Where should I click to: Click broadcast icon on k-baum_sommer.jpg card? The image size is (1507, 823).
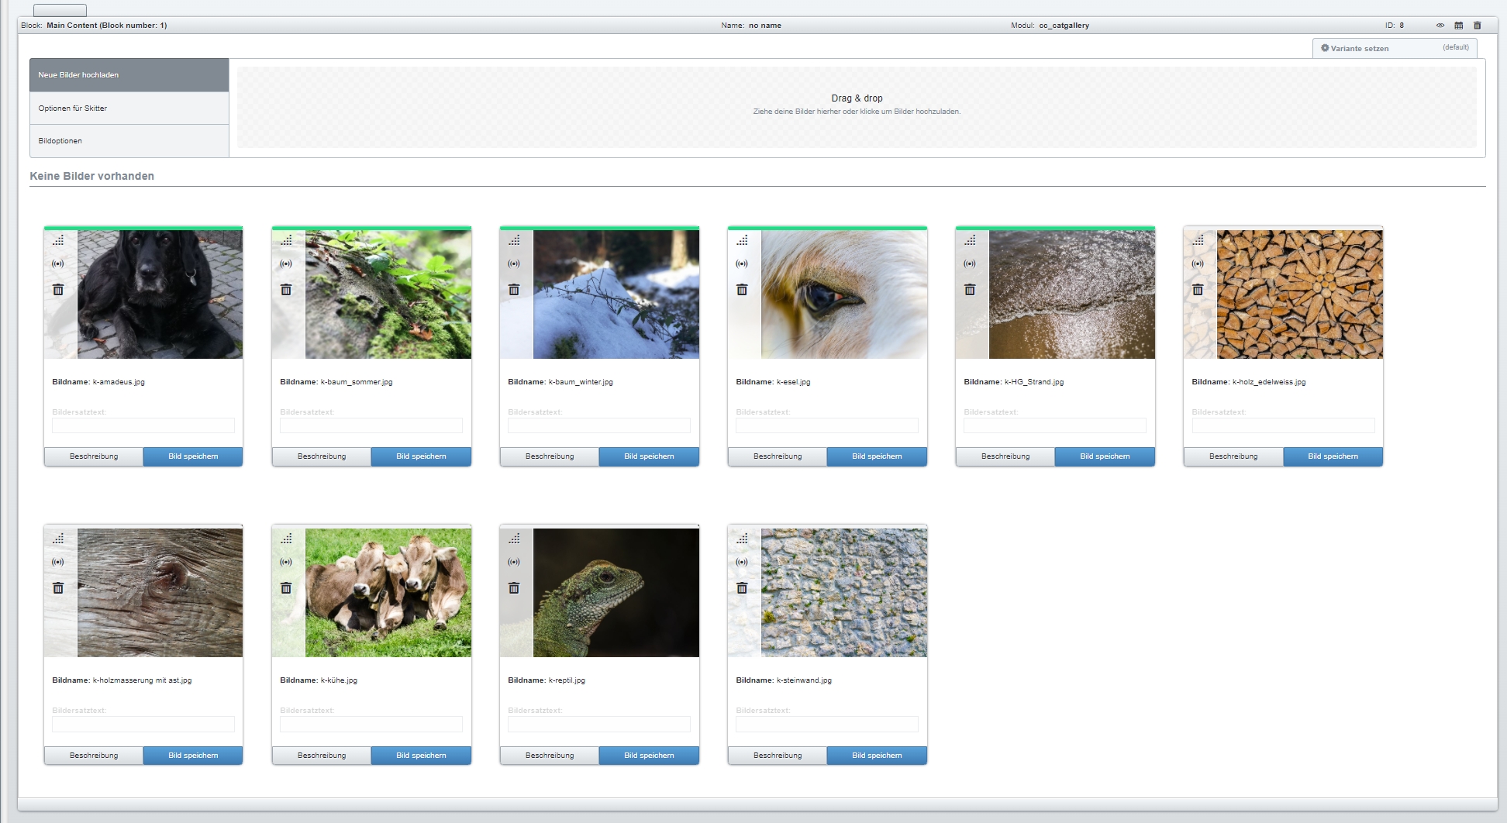click(286, 263)
